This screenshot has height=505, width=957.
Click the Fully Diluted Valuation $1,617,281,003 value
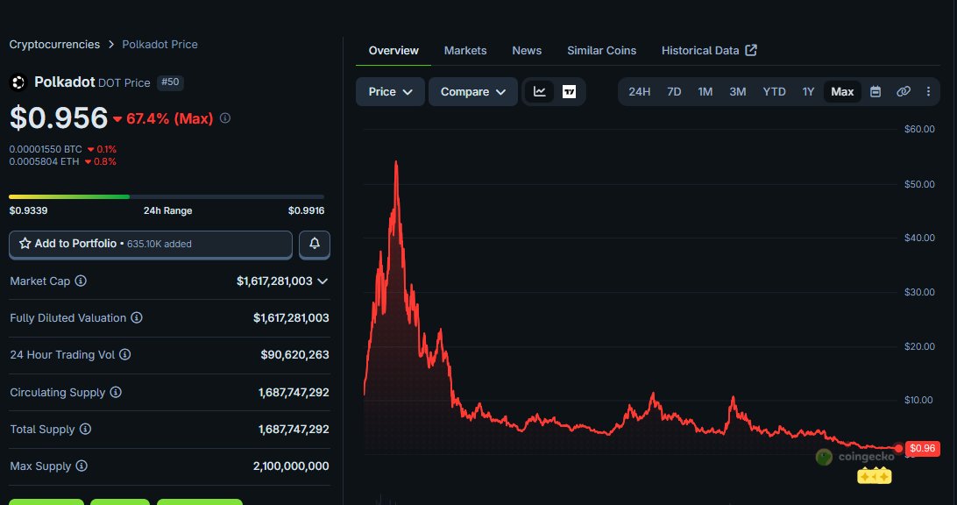coord(291,318)
